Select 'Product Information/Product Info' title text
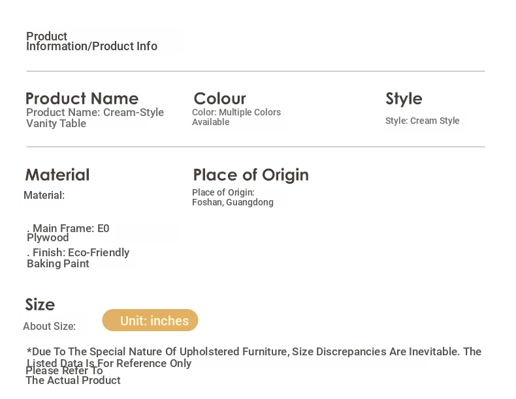The height and width of the screenshot is (399, 516). click(x=91, y=41)
